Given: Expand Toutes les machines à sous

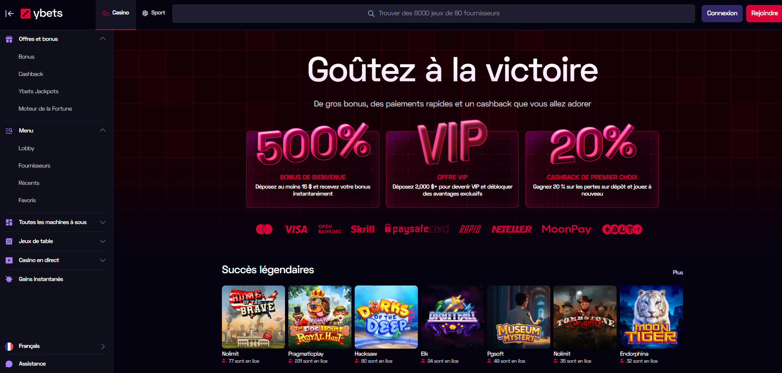Looking at the screenshot, I should (103, 222).
